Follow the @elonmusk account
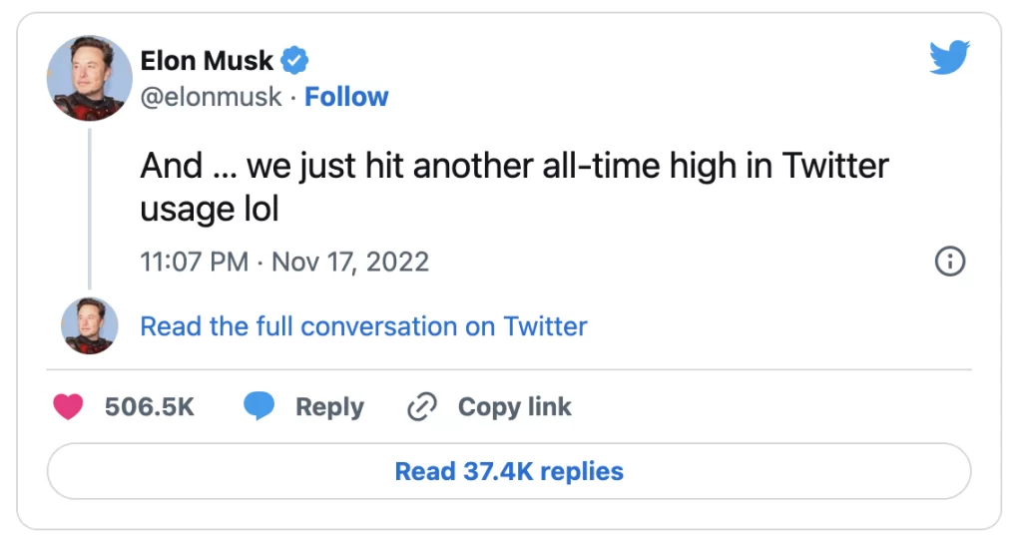The width and height of the screenshot is (1022, 542). pyautogui.click(x=346, y=97)
